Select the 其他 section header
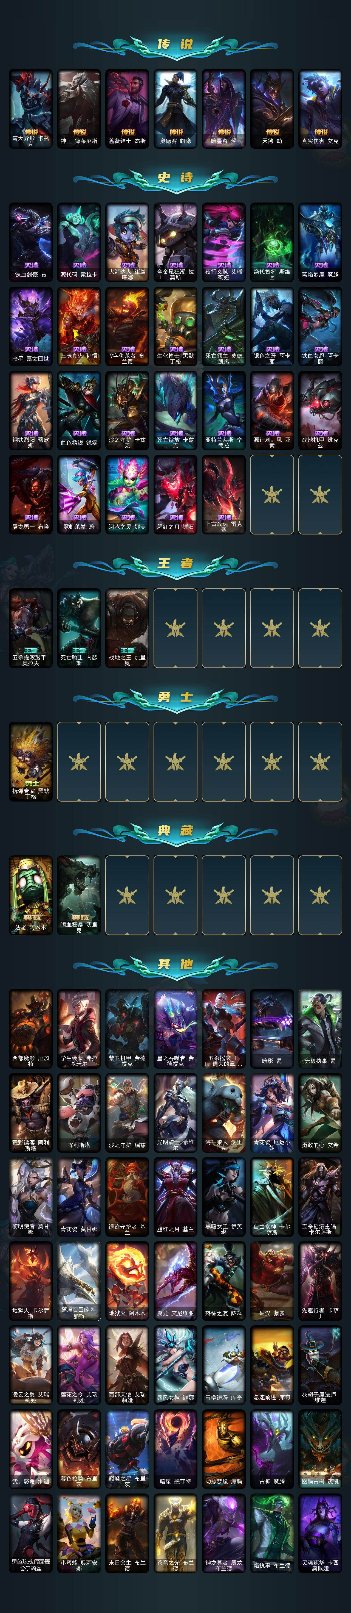 pyautogui.click(x=175, y=964)
